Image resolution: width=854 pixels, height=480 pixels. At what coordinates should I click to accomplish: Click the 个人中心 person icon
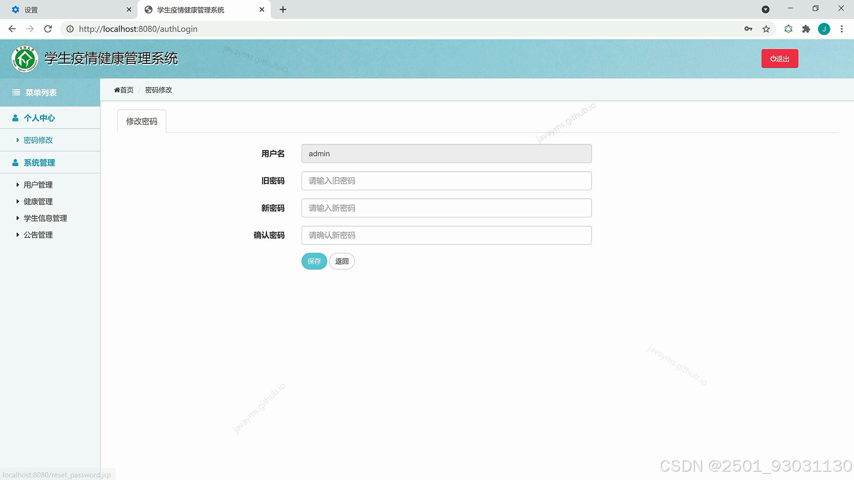click(x=15, y=118)
